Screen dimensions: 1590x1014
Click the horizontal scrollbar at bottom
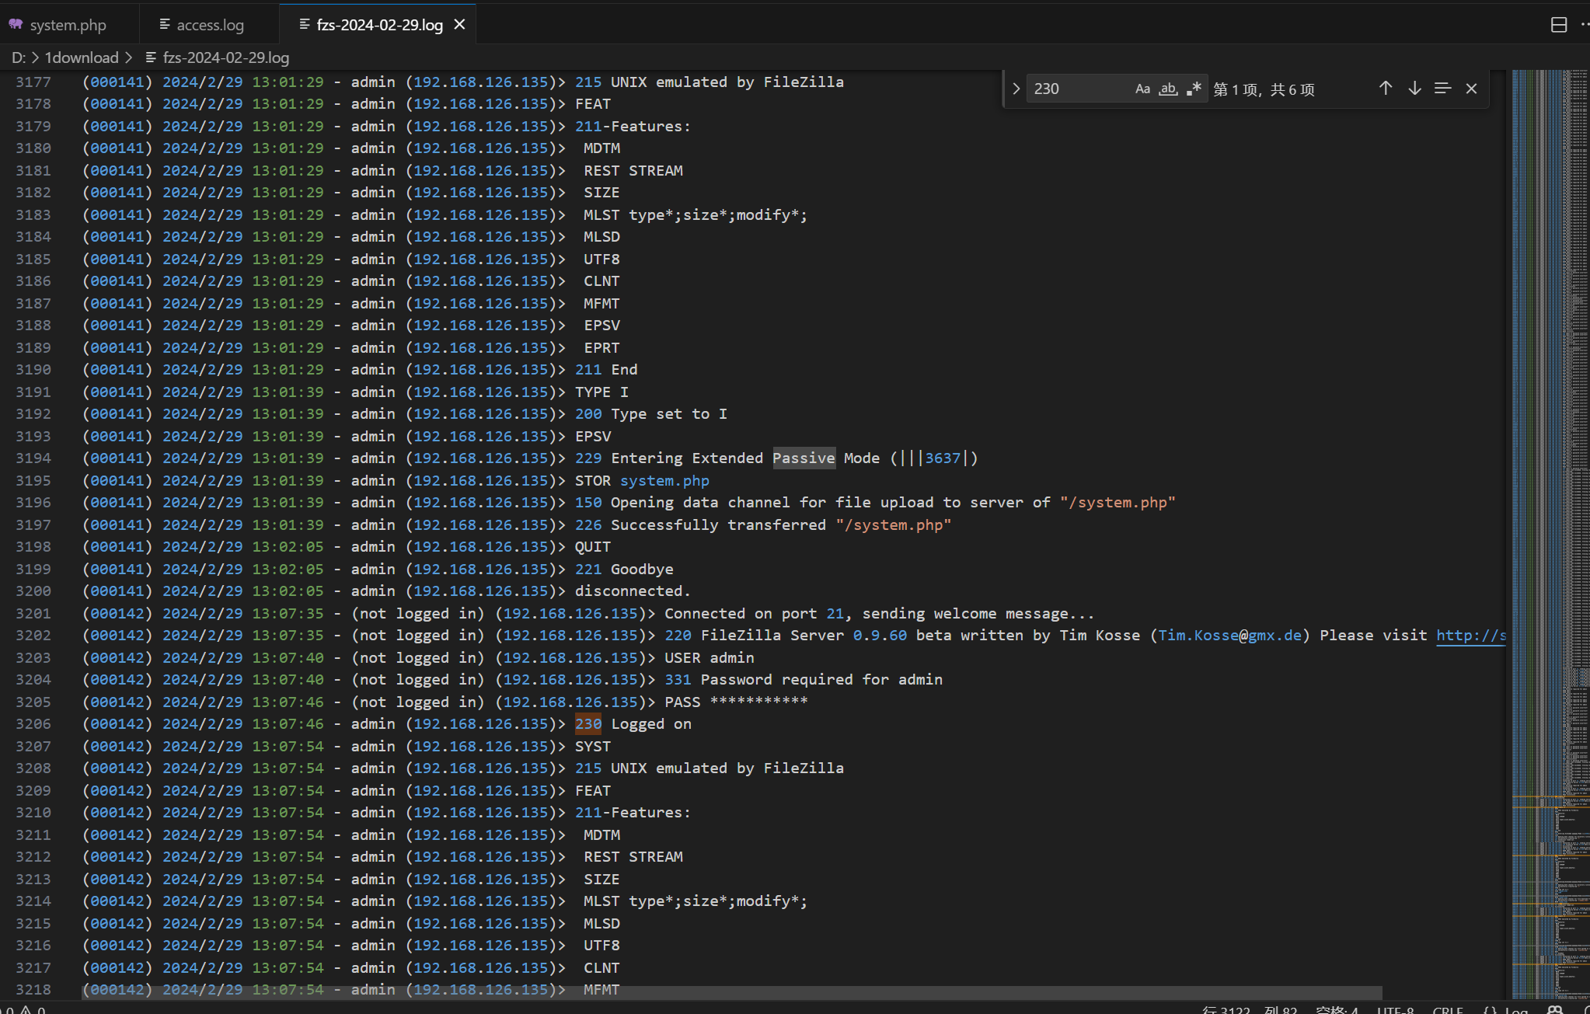(x=730, y=992)
